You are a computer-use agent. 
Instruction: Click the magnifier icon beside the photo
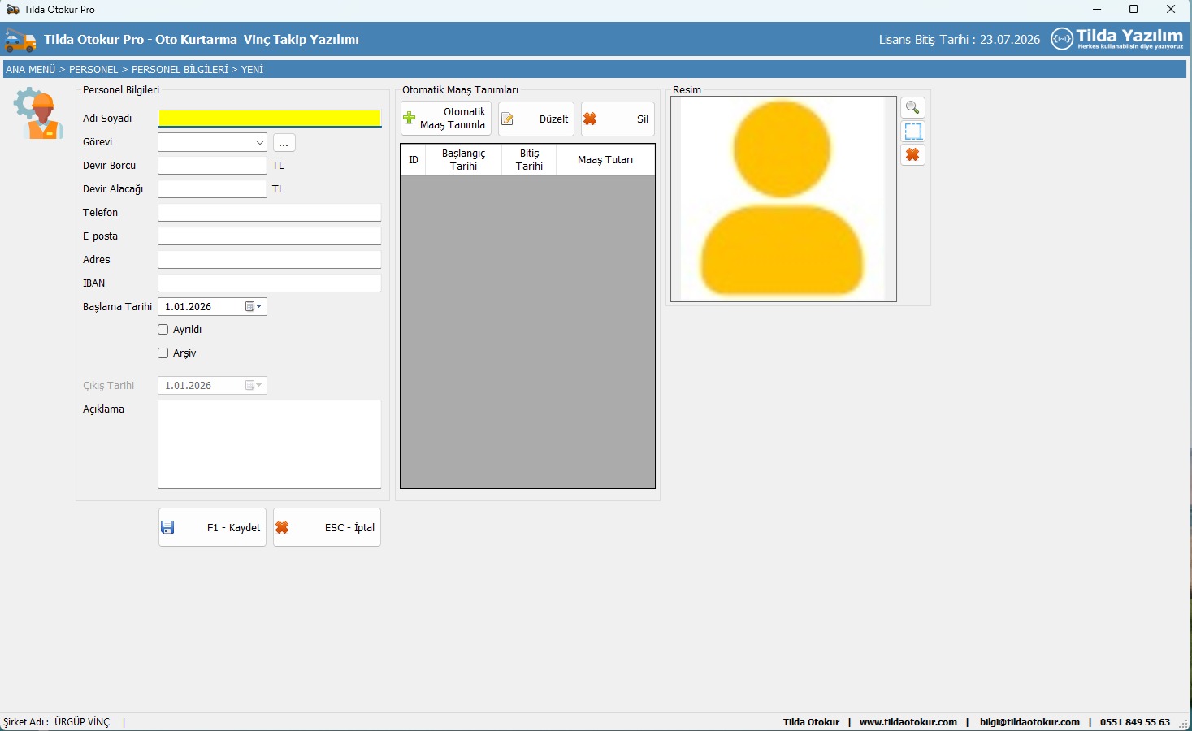pos(912,108)
